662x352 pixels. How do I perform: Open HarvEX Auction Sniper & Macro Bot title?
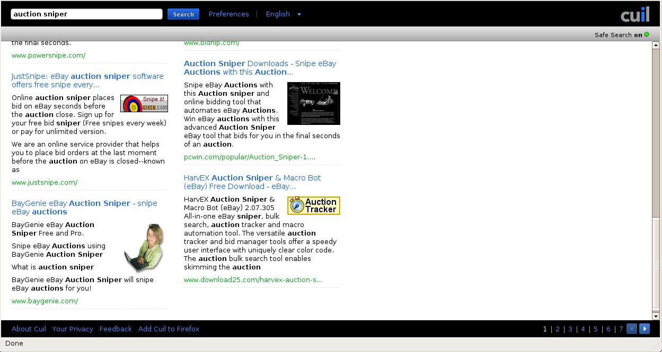252,182
